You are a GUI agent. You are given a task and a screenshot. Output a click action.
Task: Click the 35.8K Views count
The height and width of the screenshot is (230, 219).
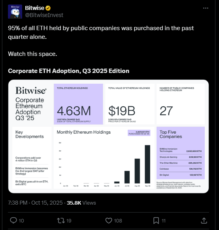pyautogui.click(x=81, y=203)
